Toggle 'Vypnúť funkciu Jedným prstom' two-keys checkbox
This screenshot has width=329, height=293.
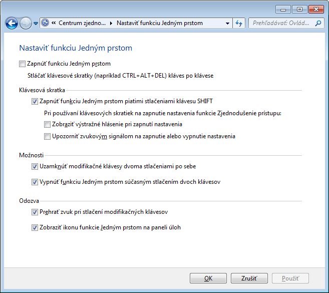coord(35,182)
